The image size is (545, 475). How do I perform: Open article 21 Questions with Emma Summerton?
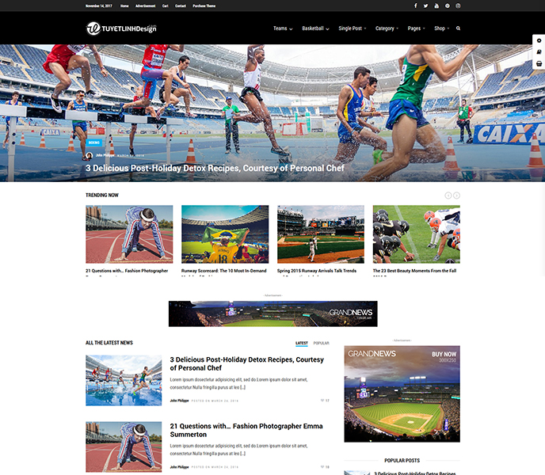click(x=246, y=430)
